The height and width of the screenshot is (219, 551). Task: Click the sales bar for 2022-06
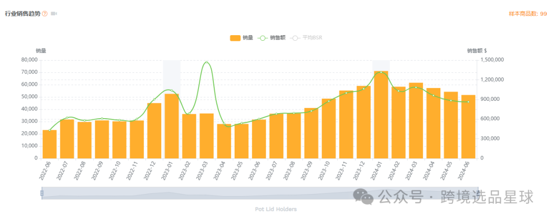[49, 144]
